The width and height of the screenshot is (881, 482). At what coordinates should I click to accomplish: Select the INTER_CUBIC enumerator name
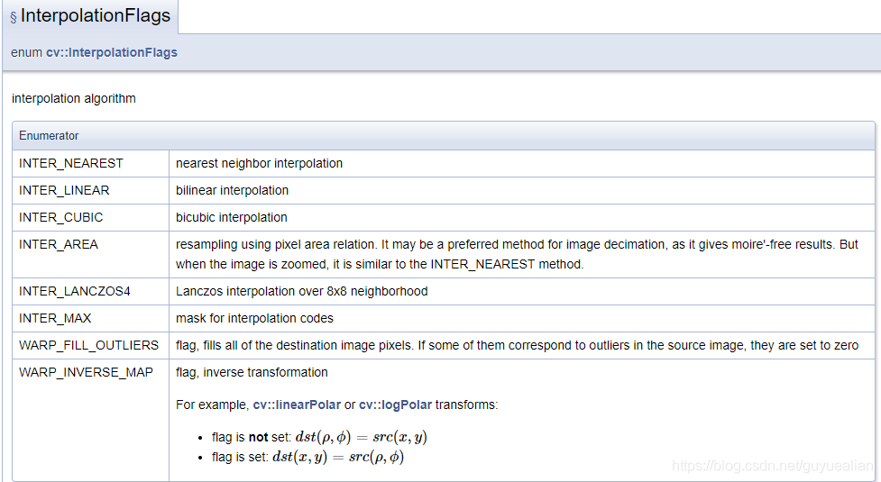click(x=61, y=217)
